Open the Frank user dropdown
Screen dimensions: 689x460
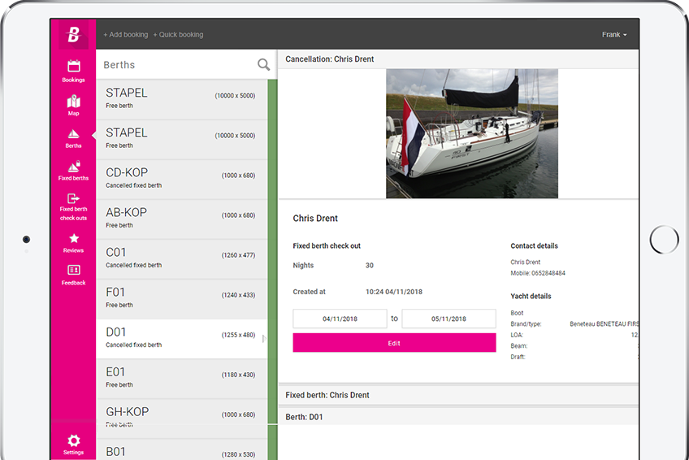tap(614, 35)
